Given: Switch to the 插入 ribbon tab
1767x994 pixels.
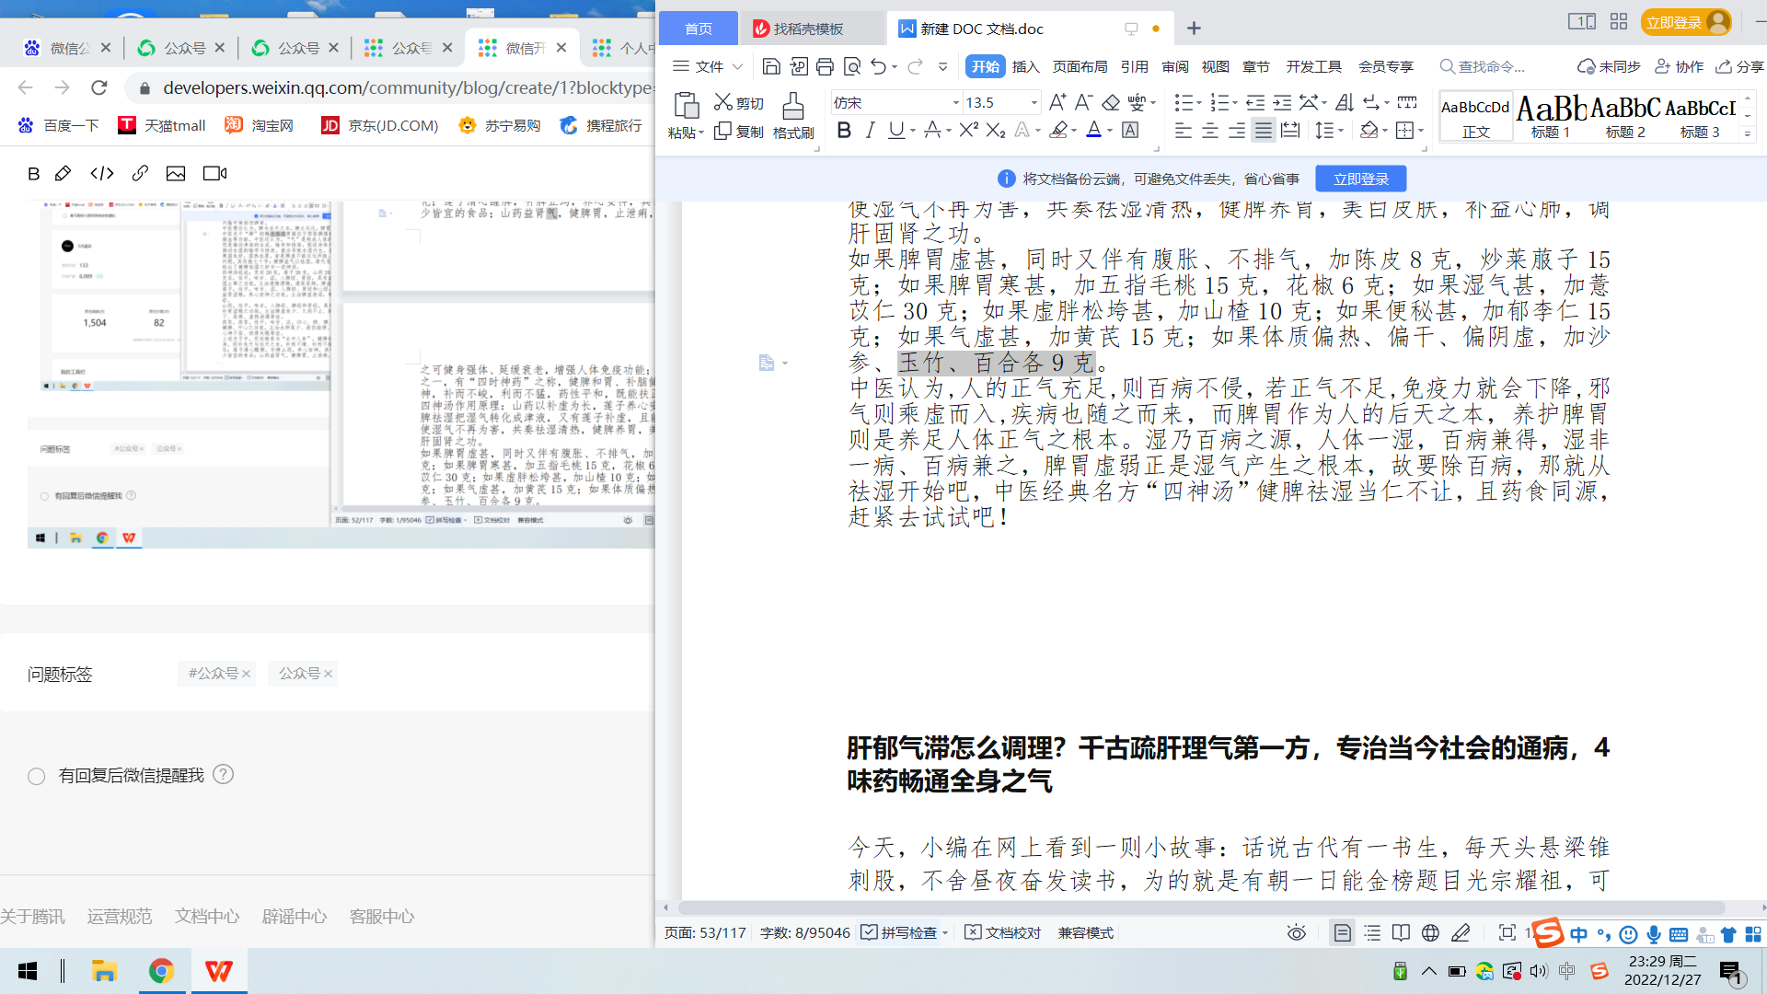Looking at the screenshot, I should (x=1025, y=66).
